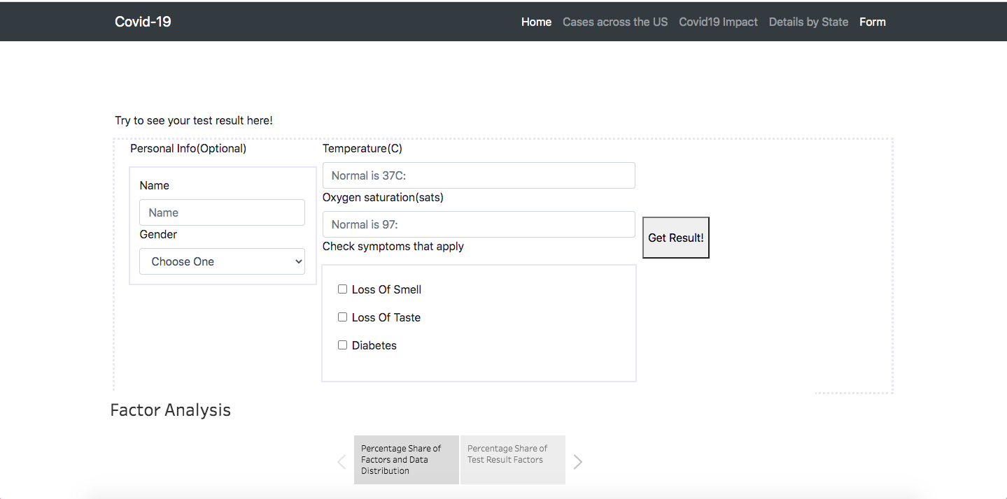
Task: Tick the Diabetes checkbox
Action: tap(343, 345)
